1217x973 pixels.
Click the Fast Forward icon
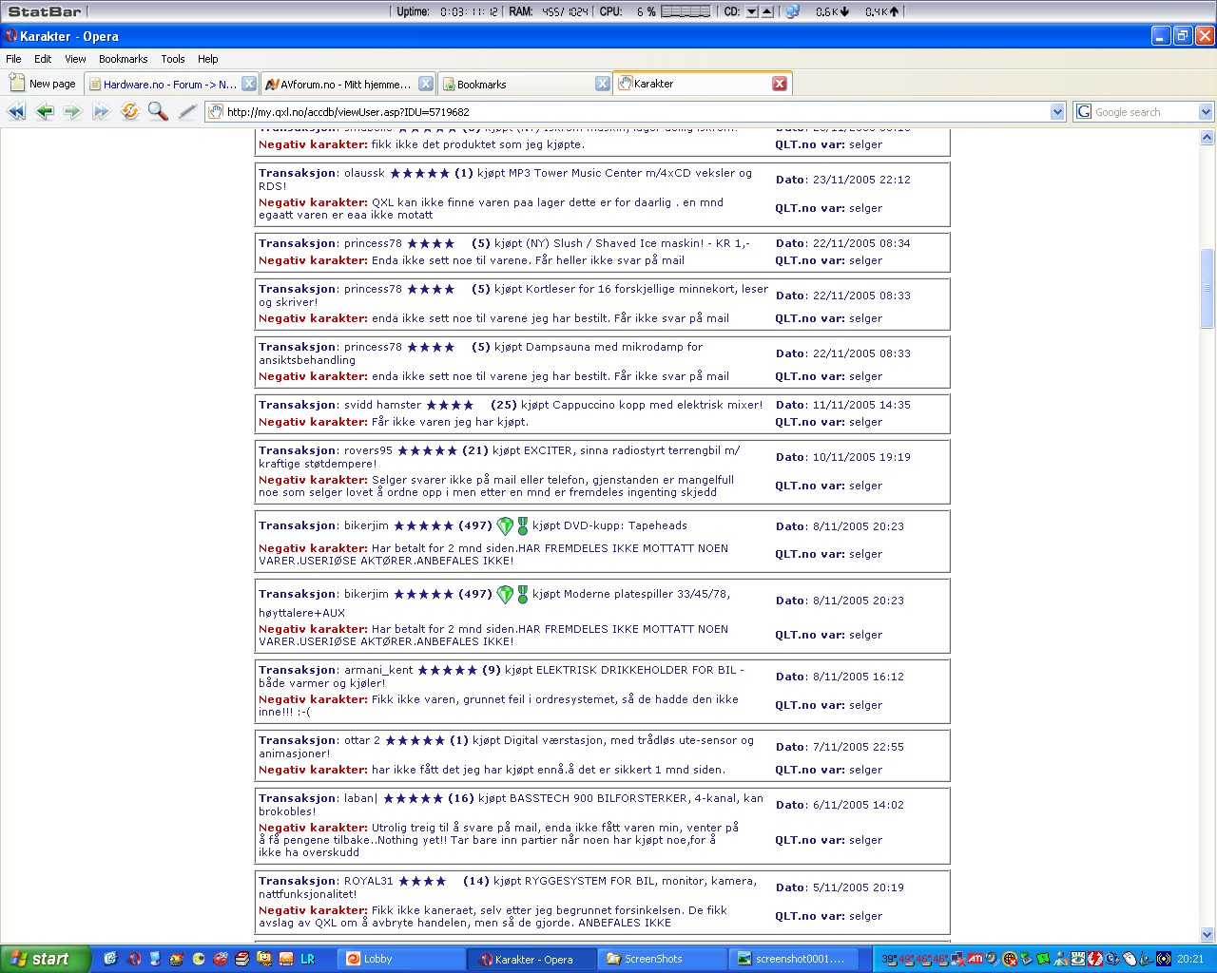(x=101, y=112)
